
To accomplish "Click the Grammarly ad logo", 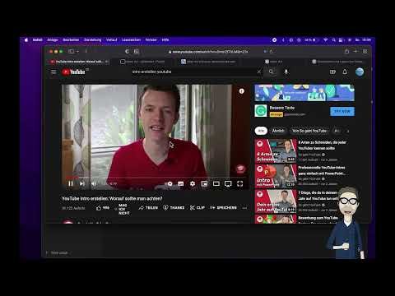I will 261,111.
